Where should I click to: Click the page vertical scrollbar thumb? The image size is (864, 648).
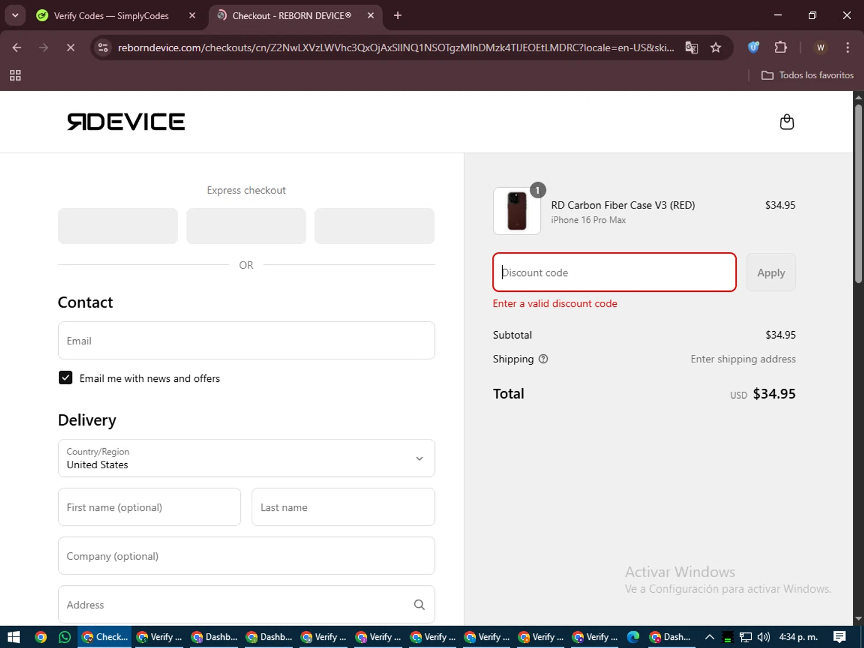pyautogui.click(x=858, y=194)
